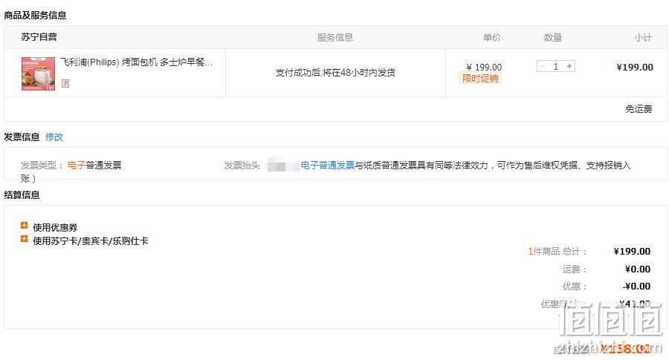Click the 电子普通发票 invoice type value
The width and height of the screenshot is (669, 360).
point(94,166)
